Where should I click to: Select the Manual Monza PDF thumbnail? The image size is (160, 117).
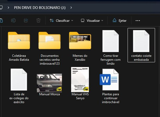pyautogui.click(x=49, y=83)
